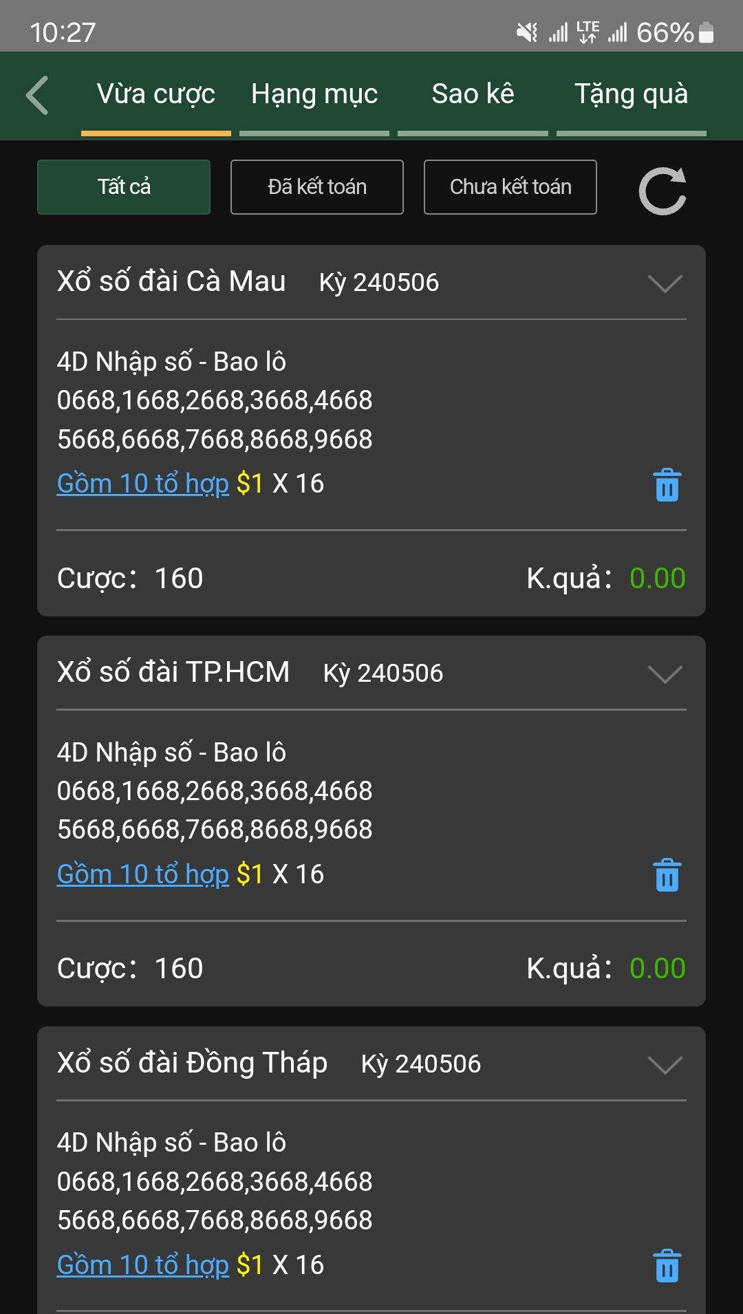
Task: Open 'Gồm 10 tổ hợp' link for Cà Mau
Action: pyautogui.click(x=143, y=484)
